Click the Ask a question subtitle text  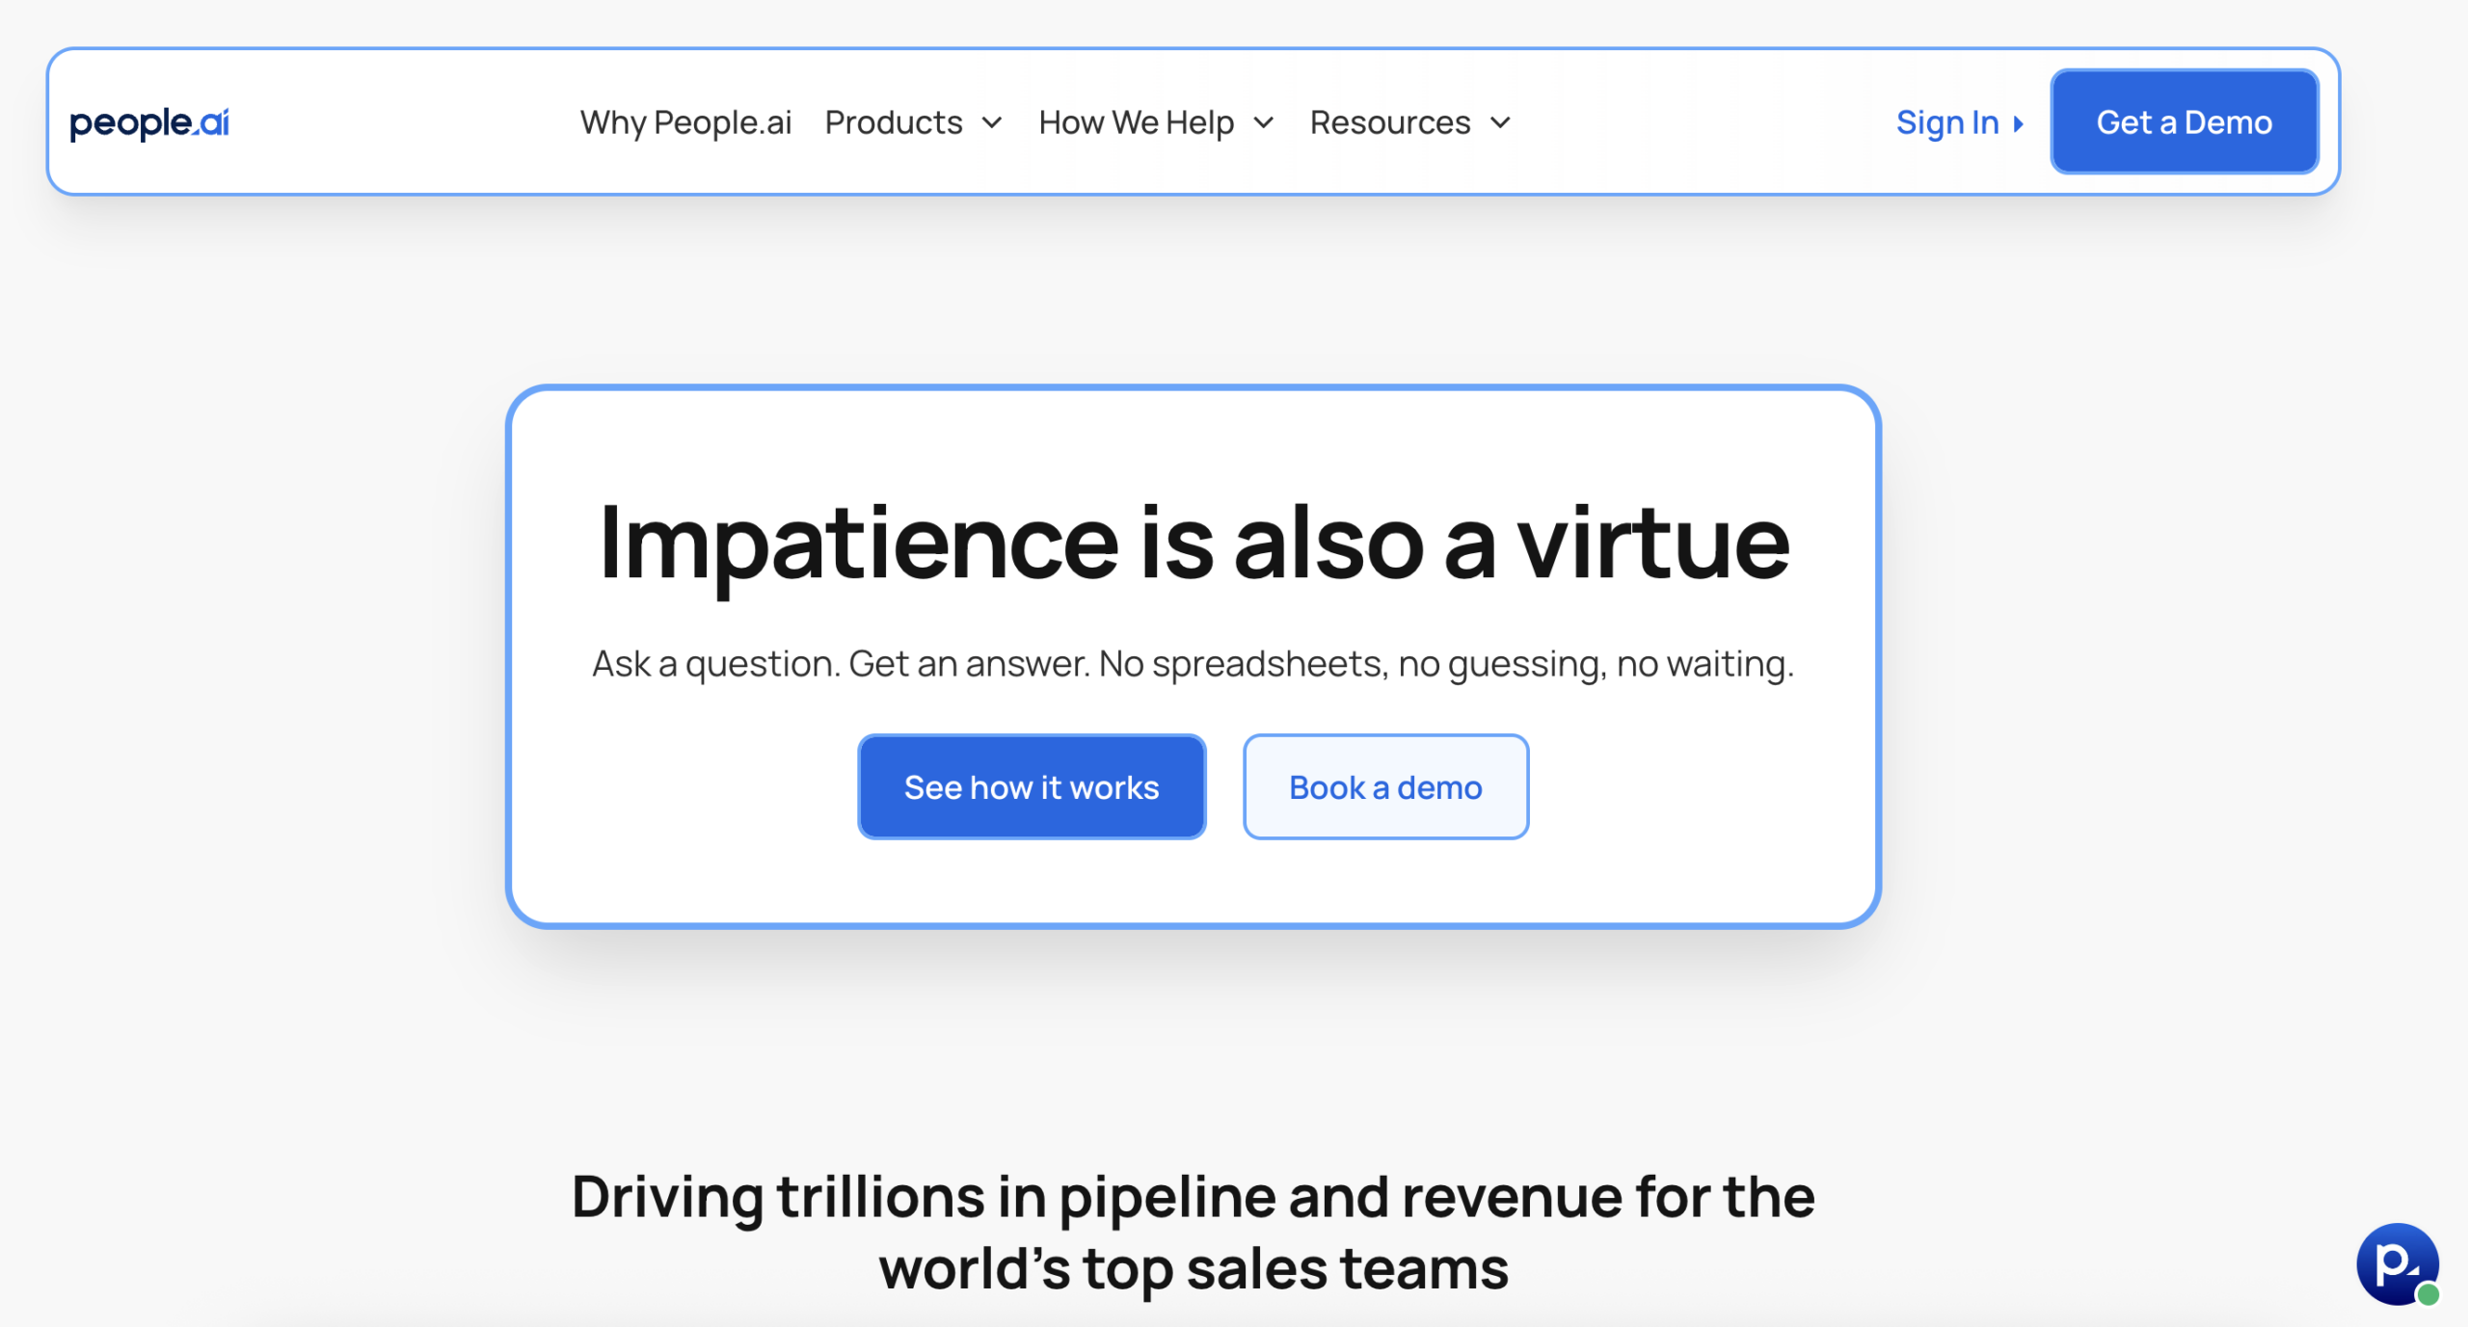1193,664
